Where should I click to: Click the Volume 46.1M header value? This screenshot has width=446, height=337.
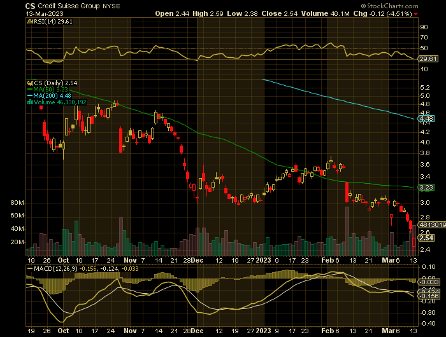point(325,13)
